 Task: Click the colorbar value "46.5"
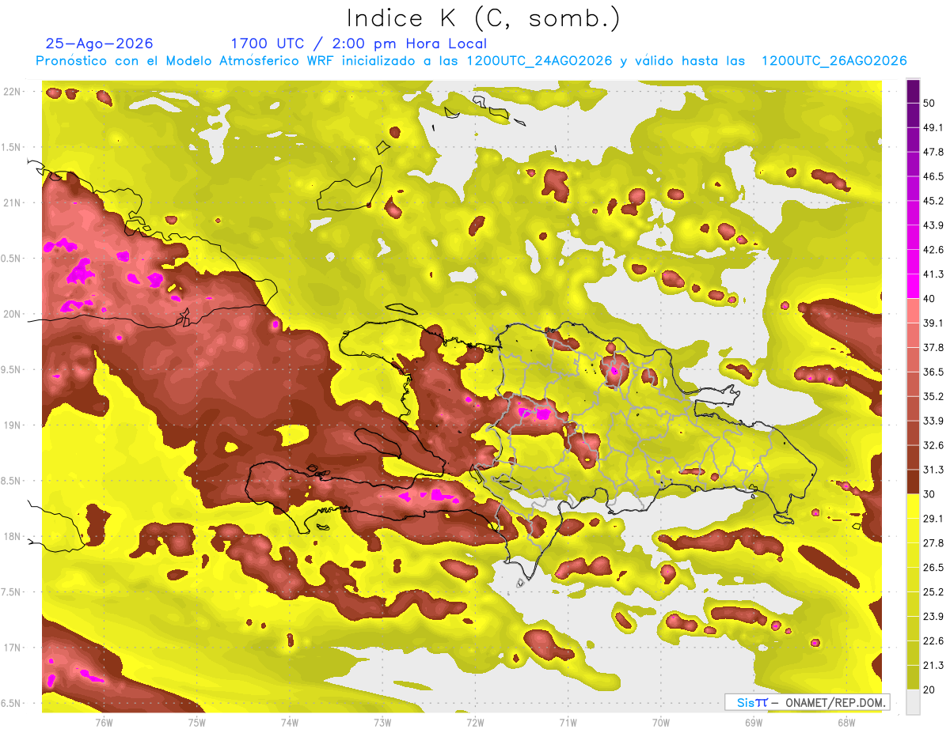click(x=933, y=177)
